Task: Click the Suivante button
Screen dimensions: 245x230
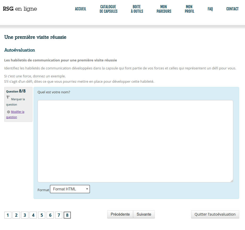Action: click(144, 214)
